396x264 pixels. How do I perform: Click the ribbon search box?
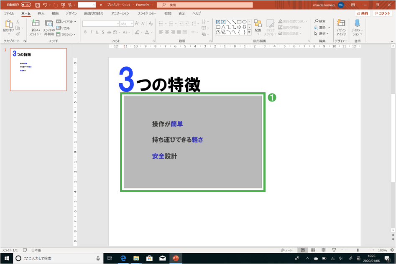[x=205, y=5]
